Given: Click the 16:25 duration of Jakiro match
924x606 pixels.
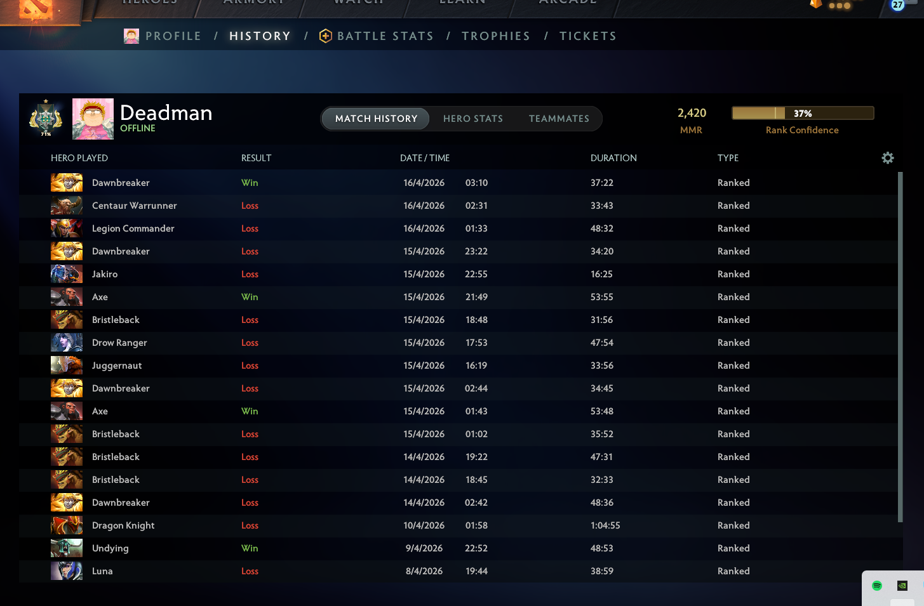Looking at the screenshot, I should click(602, 274).
